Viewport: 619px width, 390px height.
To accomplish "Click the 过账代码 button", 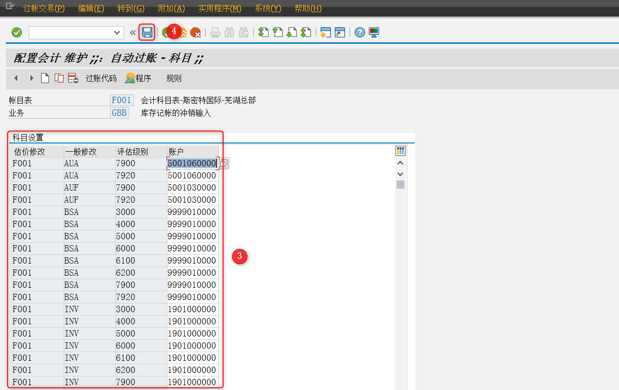I will (x=101, y=78).
